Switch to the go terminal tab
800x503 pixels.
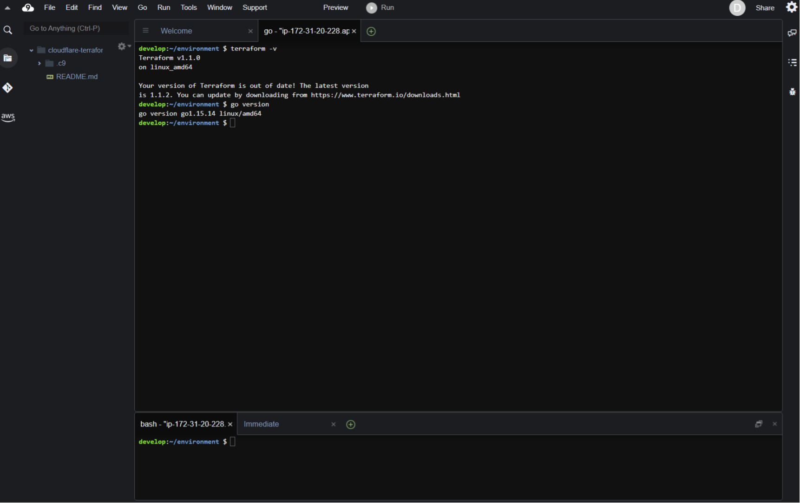[x=307, y=31]
